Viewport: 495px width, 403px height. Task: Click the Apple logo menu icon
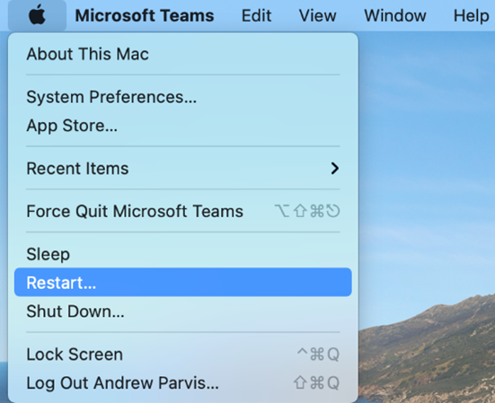[x=37, y=15]
